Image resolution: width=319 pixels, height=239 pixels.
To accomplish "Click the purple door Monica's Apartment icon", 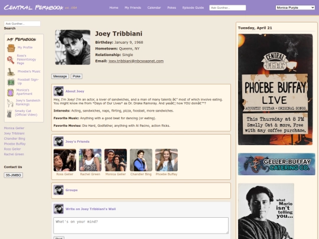I will [x=11, y=93].
